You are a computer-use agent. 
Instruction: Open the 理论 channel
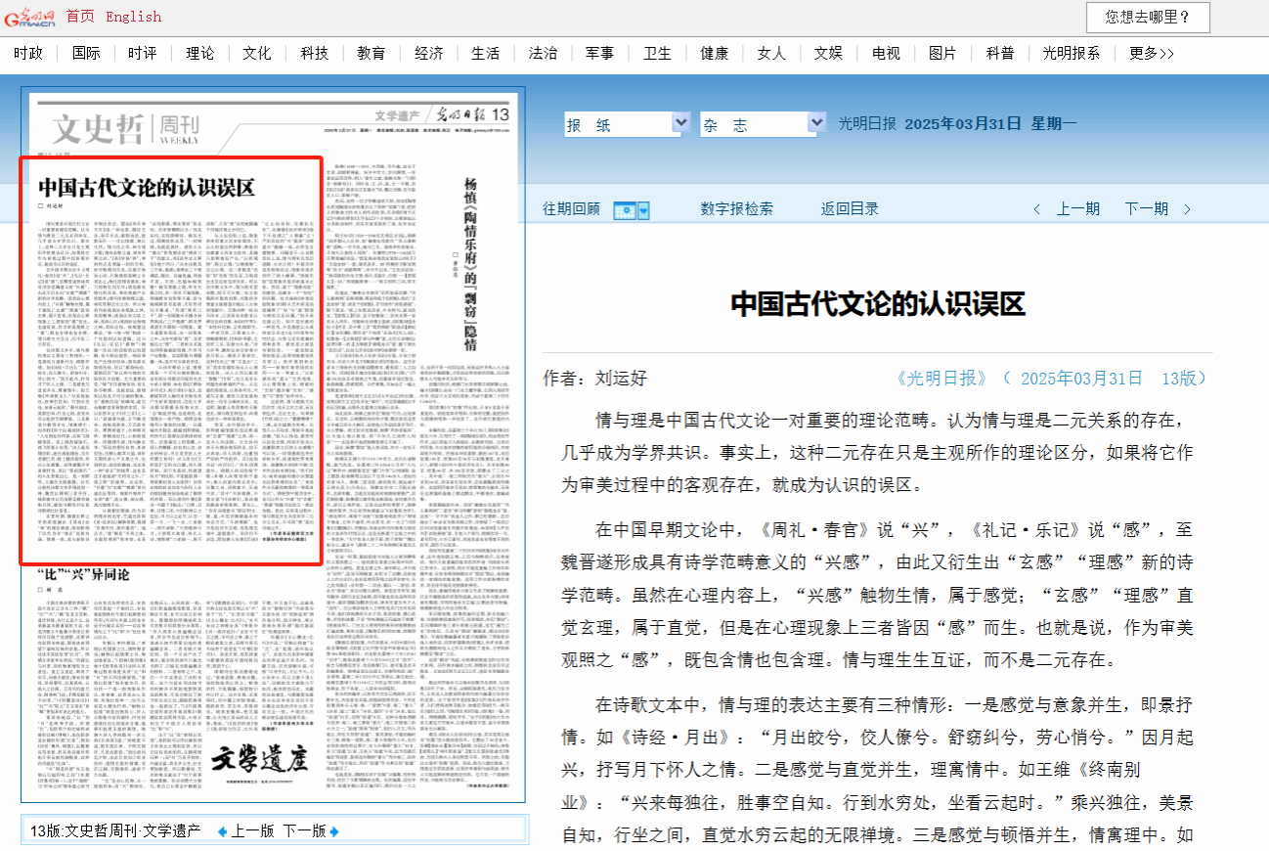[x=200, y=53]
